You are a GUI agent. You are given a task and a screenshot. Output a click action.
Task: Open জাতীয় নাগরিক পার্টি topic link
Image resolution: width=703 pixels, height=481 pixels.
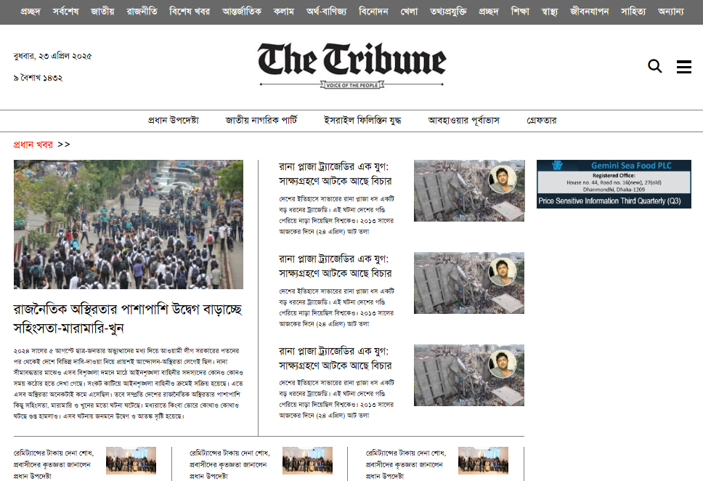point(261,121)
